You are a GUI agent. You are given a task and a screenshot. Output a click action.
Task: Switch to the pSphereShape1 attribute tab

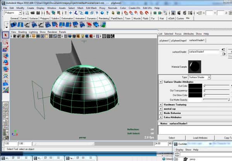tap(179, 41)
